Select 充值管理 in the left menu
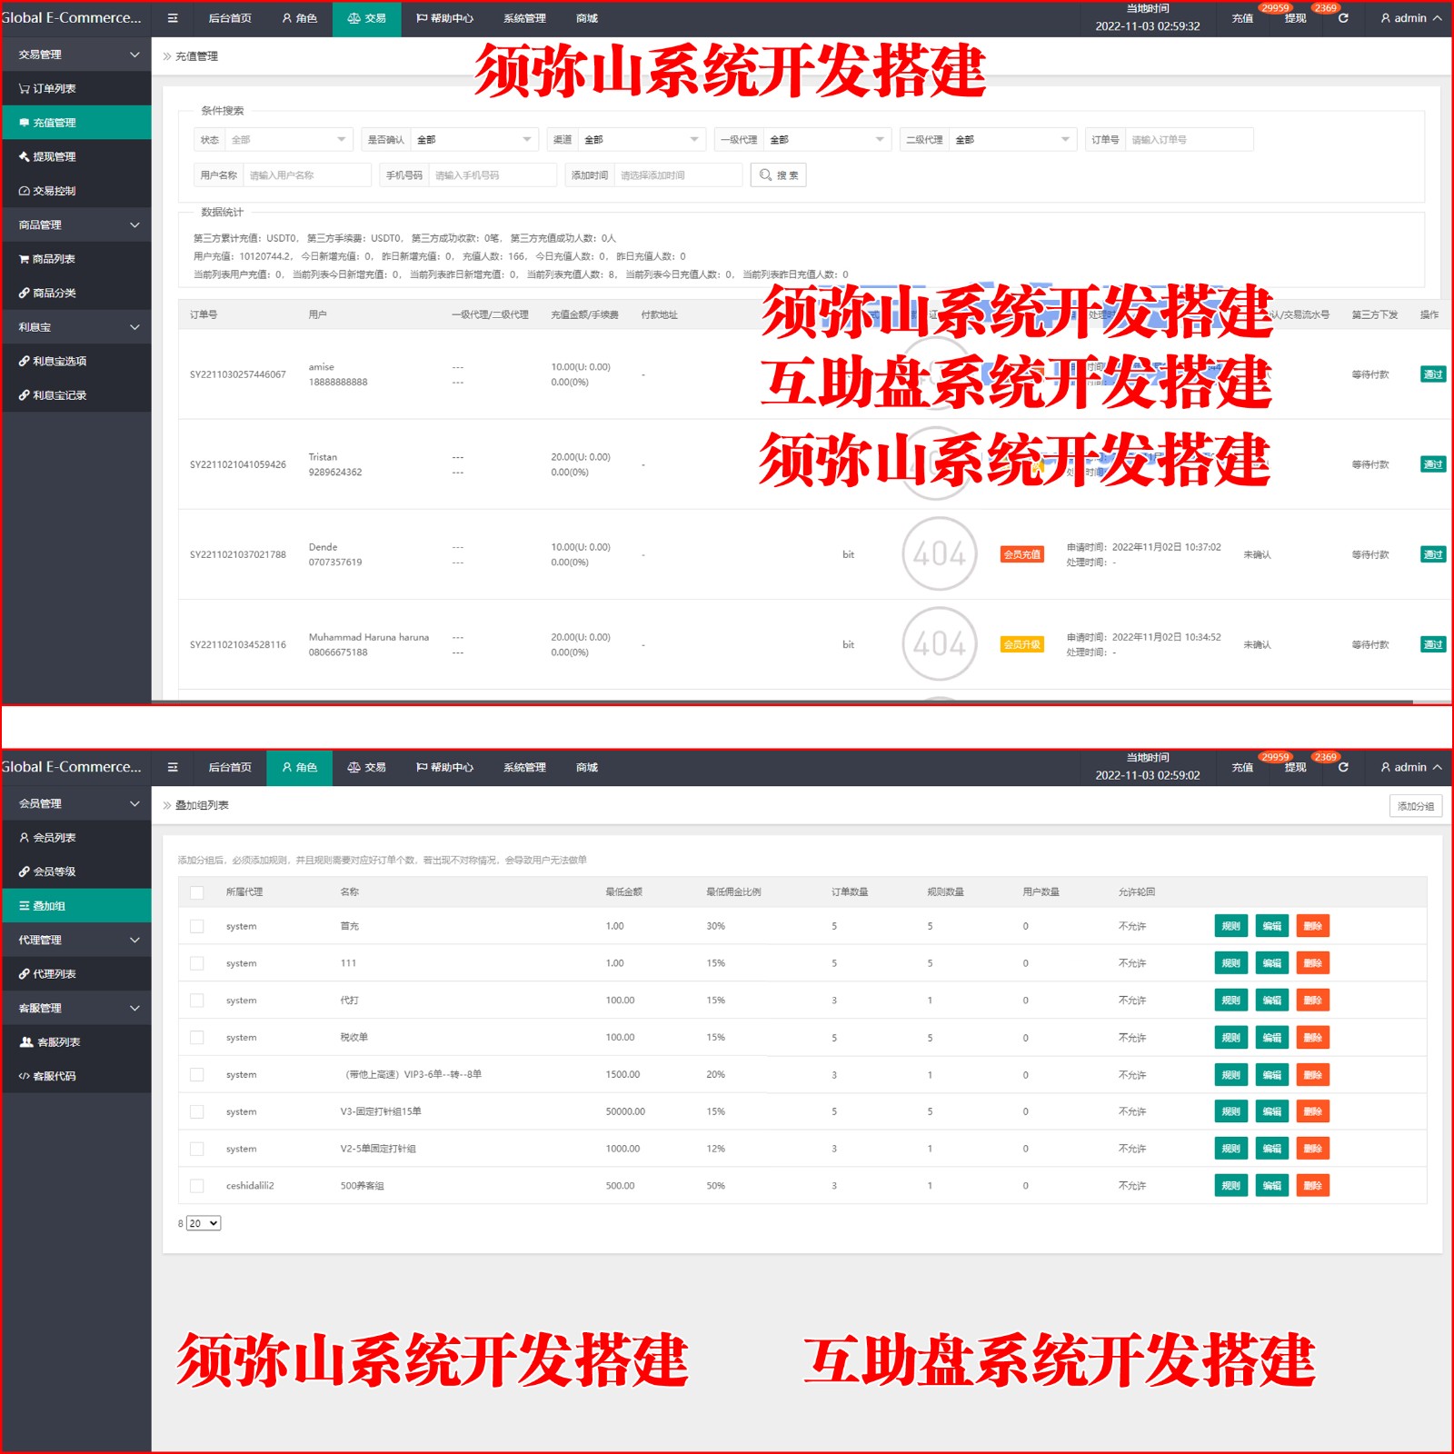This screenshot has height=1454, width=1454. (55, 123)
